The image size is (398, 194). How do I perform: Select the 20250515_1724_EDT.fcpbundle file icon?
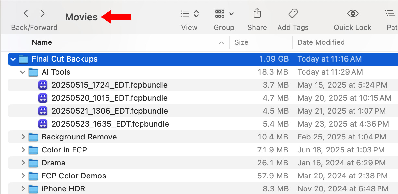[x=43, y=85]
